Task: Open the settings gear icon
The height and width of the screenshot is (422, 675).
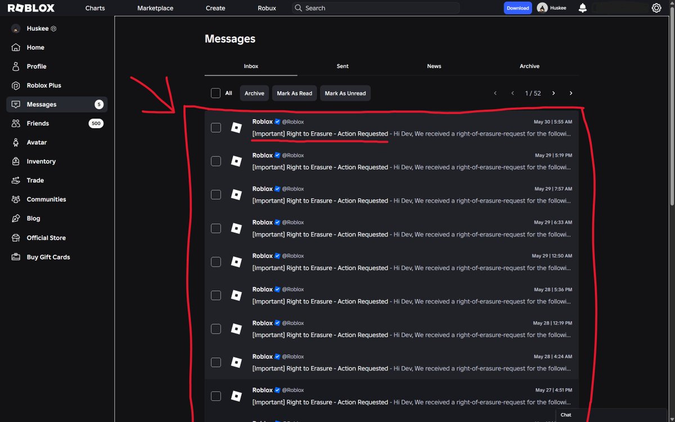Action: 656,8
